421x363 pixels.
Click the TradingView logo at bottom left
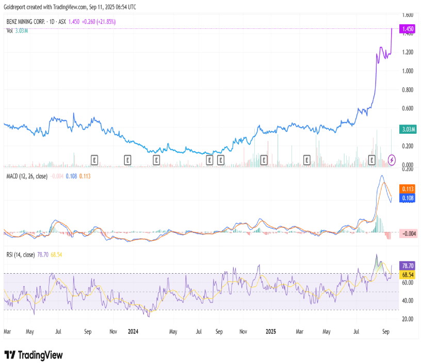click(34, 355)
